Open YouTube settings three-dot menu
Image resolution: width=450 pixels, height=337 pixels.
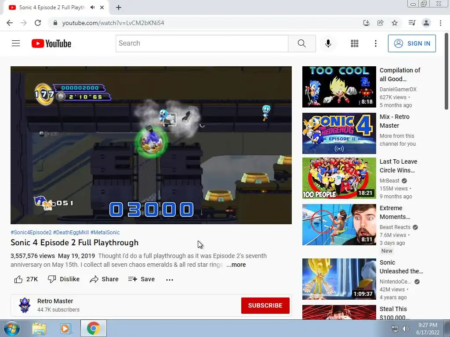point(375,43)
